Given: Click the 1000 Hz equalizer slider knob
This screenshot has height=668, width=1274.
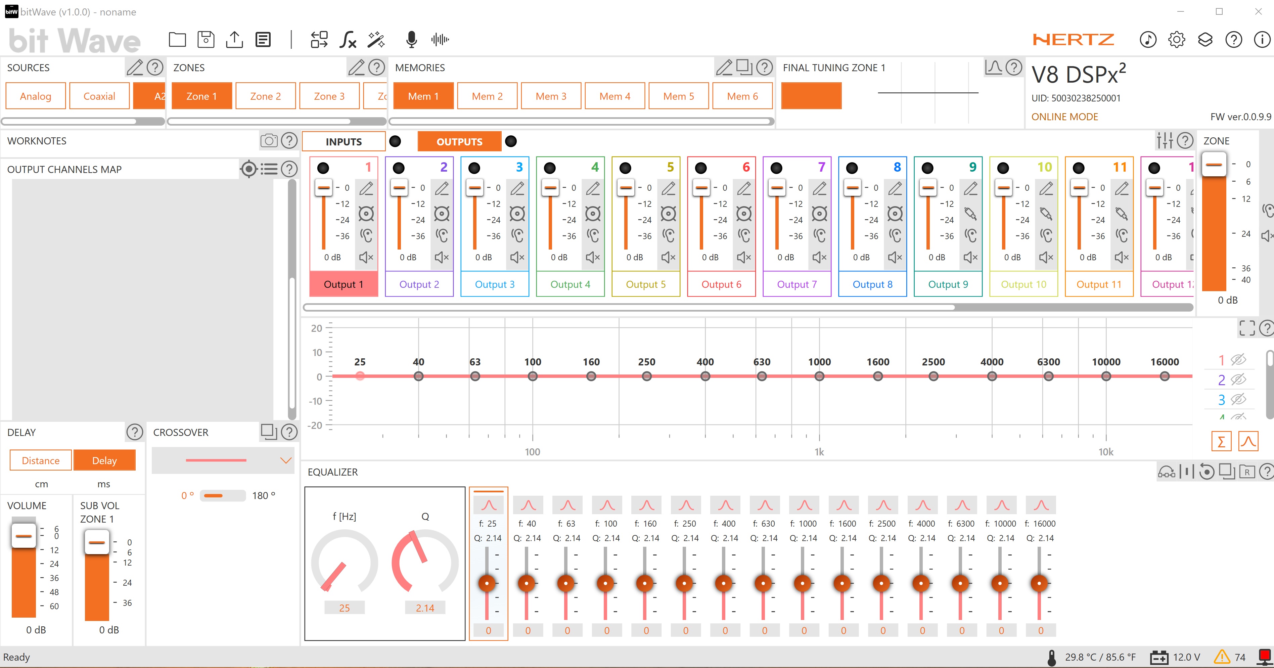Looking at the screenshot, I should point(803,583).
